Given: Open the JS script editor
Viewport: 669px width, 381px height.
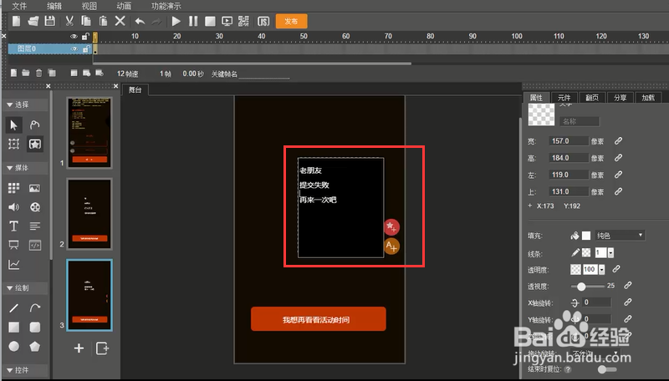Looking at the screenshot, I should [263, 22].
